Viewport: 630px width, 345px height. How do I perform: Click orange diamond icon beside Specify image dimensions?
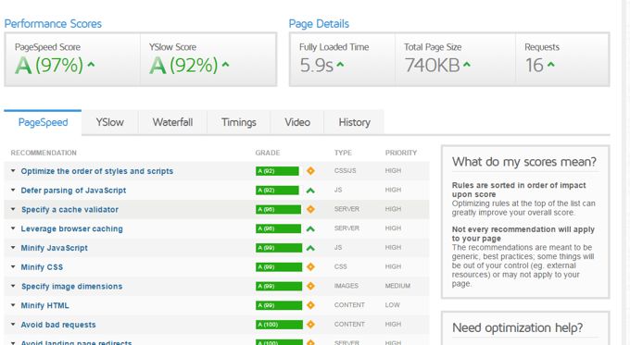click(x=310, y=286)
